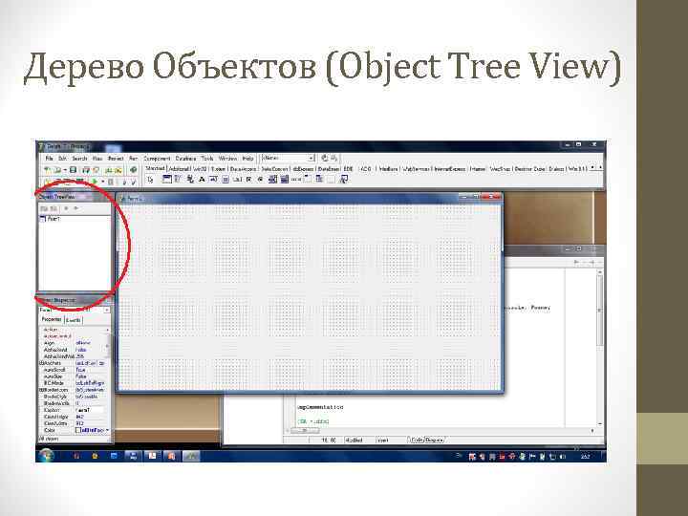Select the PopupMenu component icon
This screenshot has width=688, height=516.
point(190,179)
